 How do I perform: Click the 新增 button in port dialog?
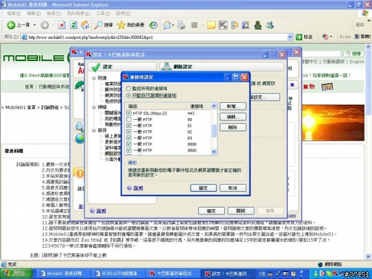pyautogui.click(x=233, y=106)
